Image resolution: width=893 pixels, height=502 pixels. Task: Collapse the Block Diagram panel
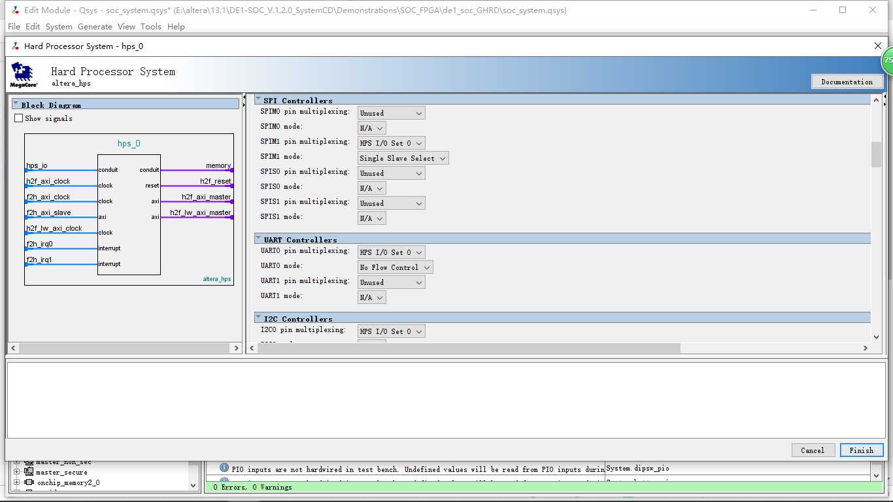point(16,104)
